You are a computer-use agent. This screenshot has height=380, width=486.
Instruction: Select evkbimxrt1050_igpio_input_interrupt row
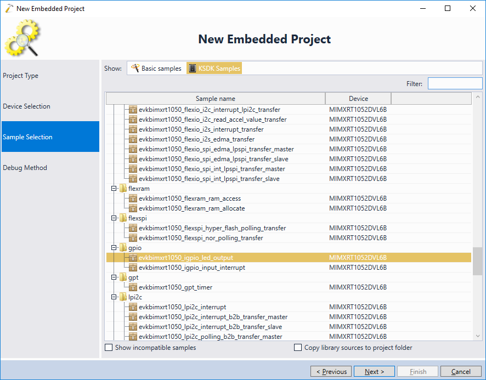289,268
